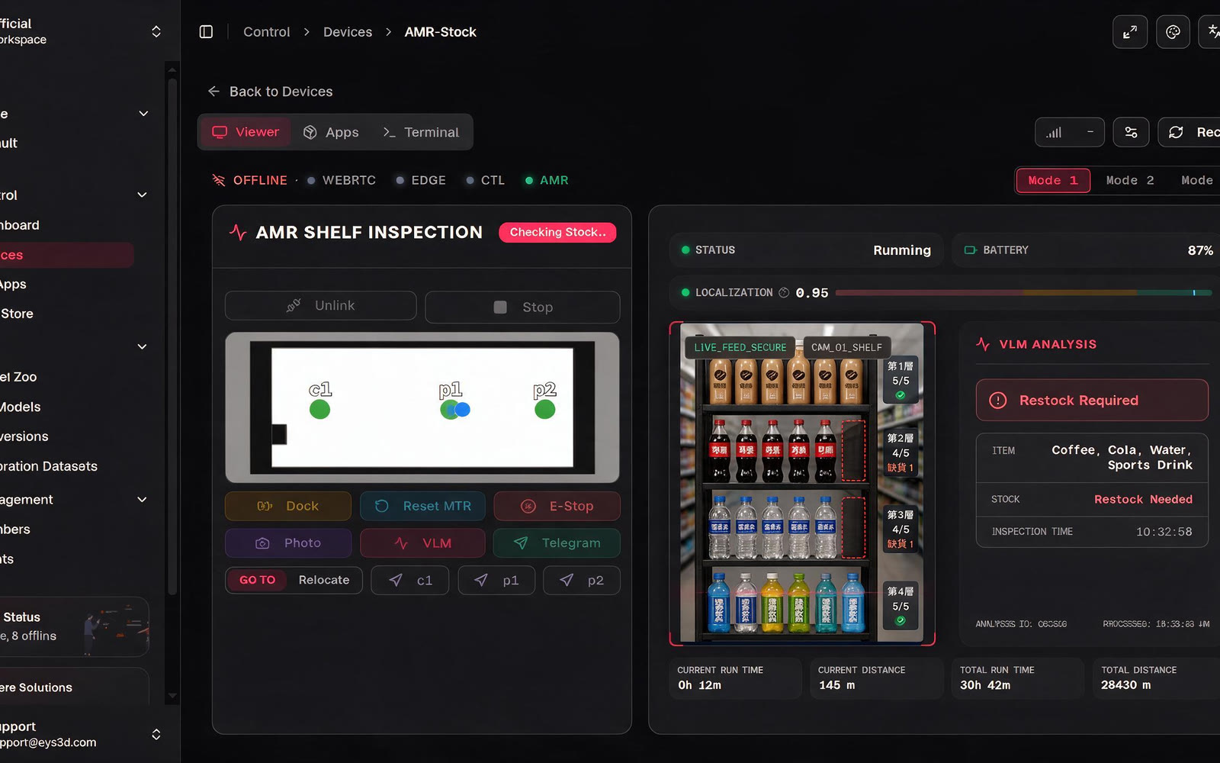Click the fullscreen expand icon
Image resolution: width=1220 pixels, height=763 pixels.
tap(1130, 31)
